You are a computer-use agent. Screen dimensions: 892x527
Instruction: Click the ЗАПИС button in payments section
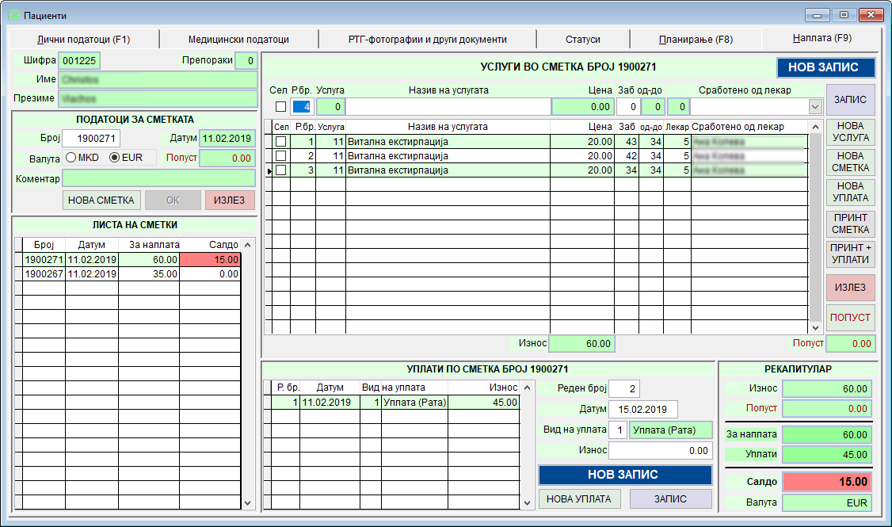pyautogui.click(x=670, y=499)
